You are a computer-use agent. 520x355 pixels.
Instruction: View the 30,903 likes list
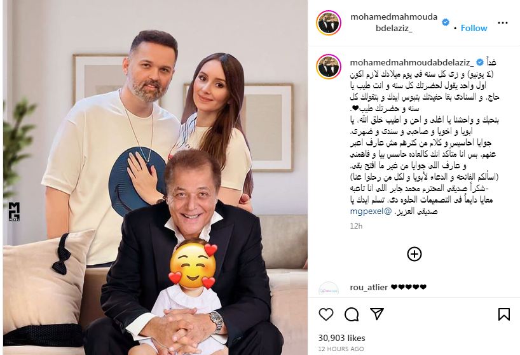click(341, 338)
